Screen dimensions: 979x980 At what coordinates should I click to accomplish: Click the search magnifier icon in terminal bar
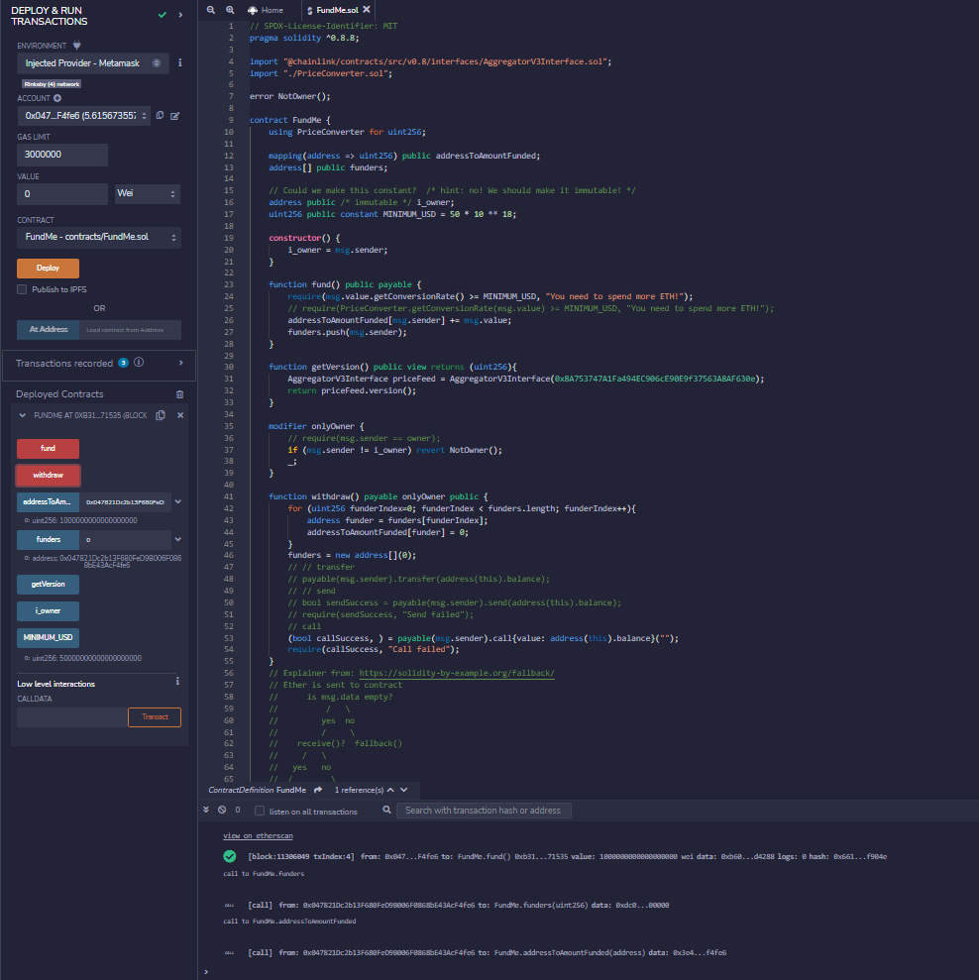point(387,810)
